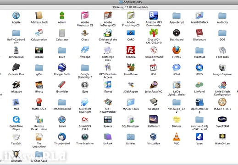This screenshot has height=165, width=238.
Task: Click the Time Machine icon
Action: coord(85,137)
